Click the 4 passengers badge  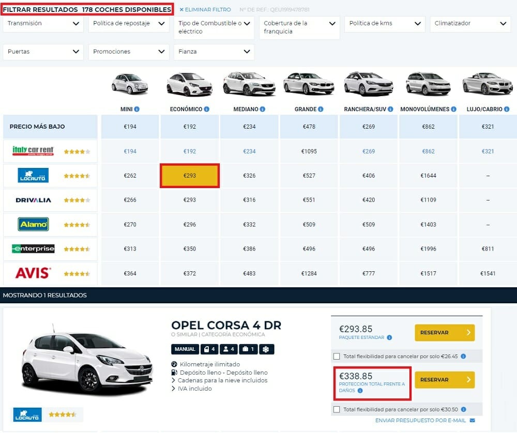[x=229, y=349]
